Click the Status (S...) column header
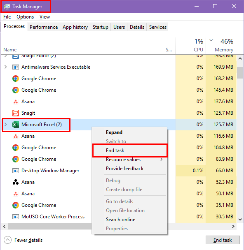This screenshot has height=250, width=244. point(169,50)
